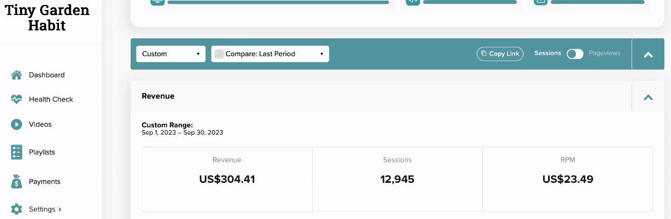
Task: Click the Settings gear icon
Action: point(17,210)
